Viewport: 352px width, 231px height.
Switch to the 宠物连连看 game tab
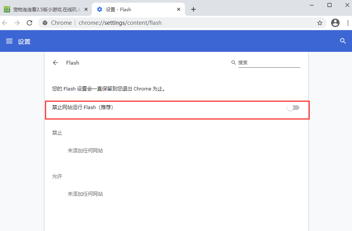[x=43, y=9]
